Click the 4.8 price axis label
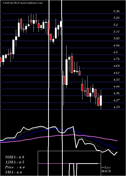 click(x=115, y=52)
